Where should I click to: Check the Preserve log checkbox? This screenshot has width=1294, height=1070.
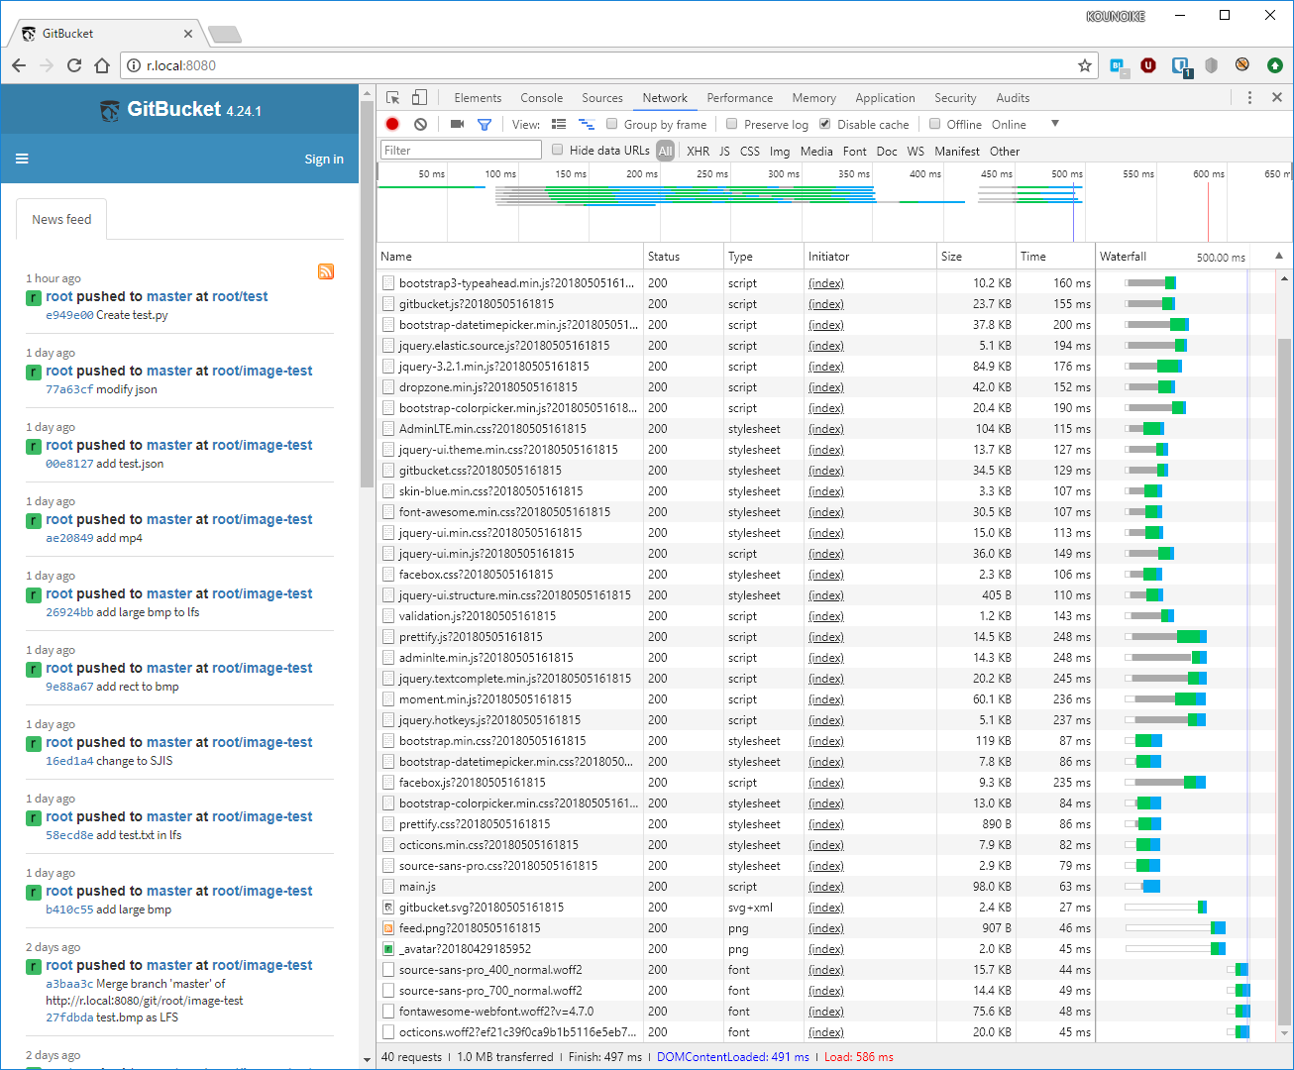tap(732, 124)
